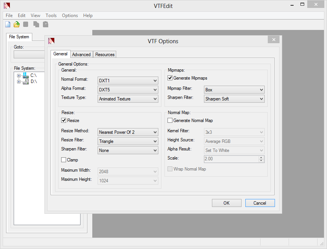Click the Copy toolbar icon
The image size is (327, 249).
[36, 24]
